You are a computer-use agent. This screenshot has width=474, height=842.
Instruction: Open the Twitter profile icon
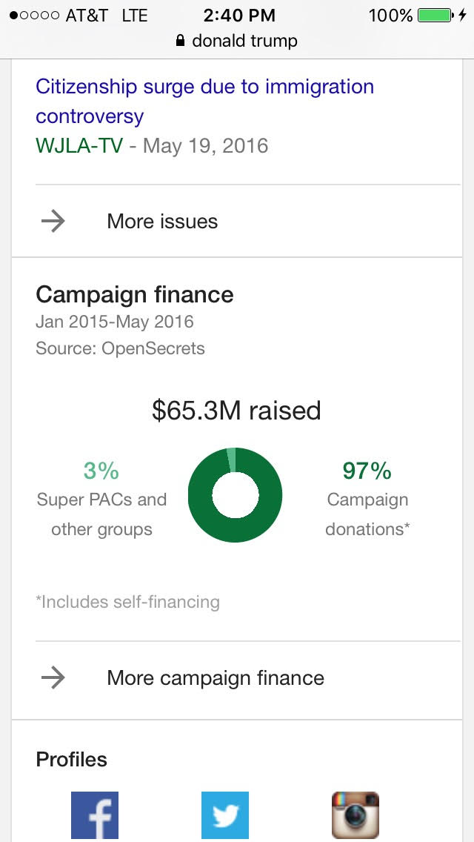pyautogui.click(x=225, y=815)
